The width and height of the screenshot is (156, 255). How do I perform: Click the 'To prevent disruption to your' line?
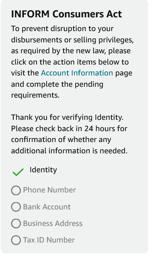pyautogui.click(x=62, y=29)
